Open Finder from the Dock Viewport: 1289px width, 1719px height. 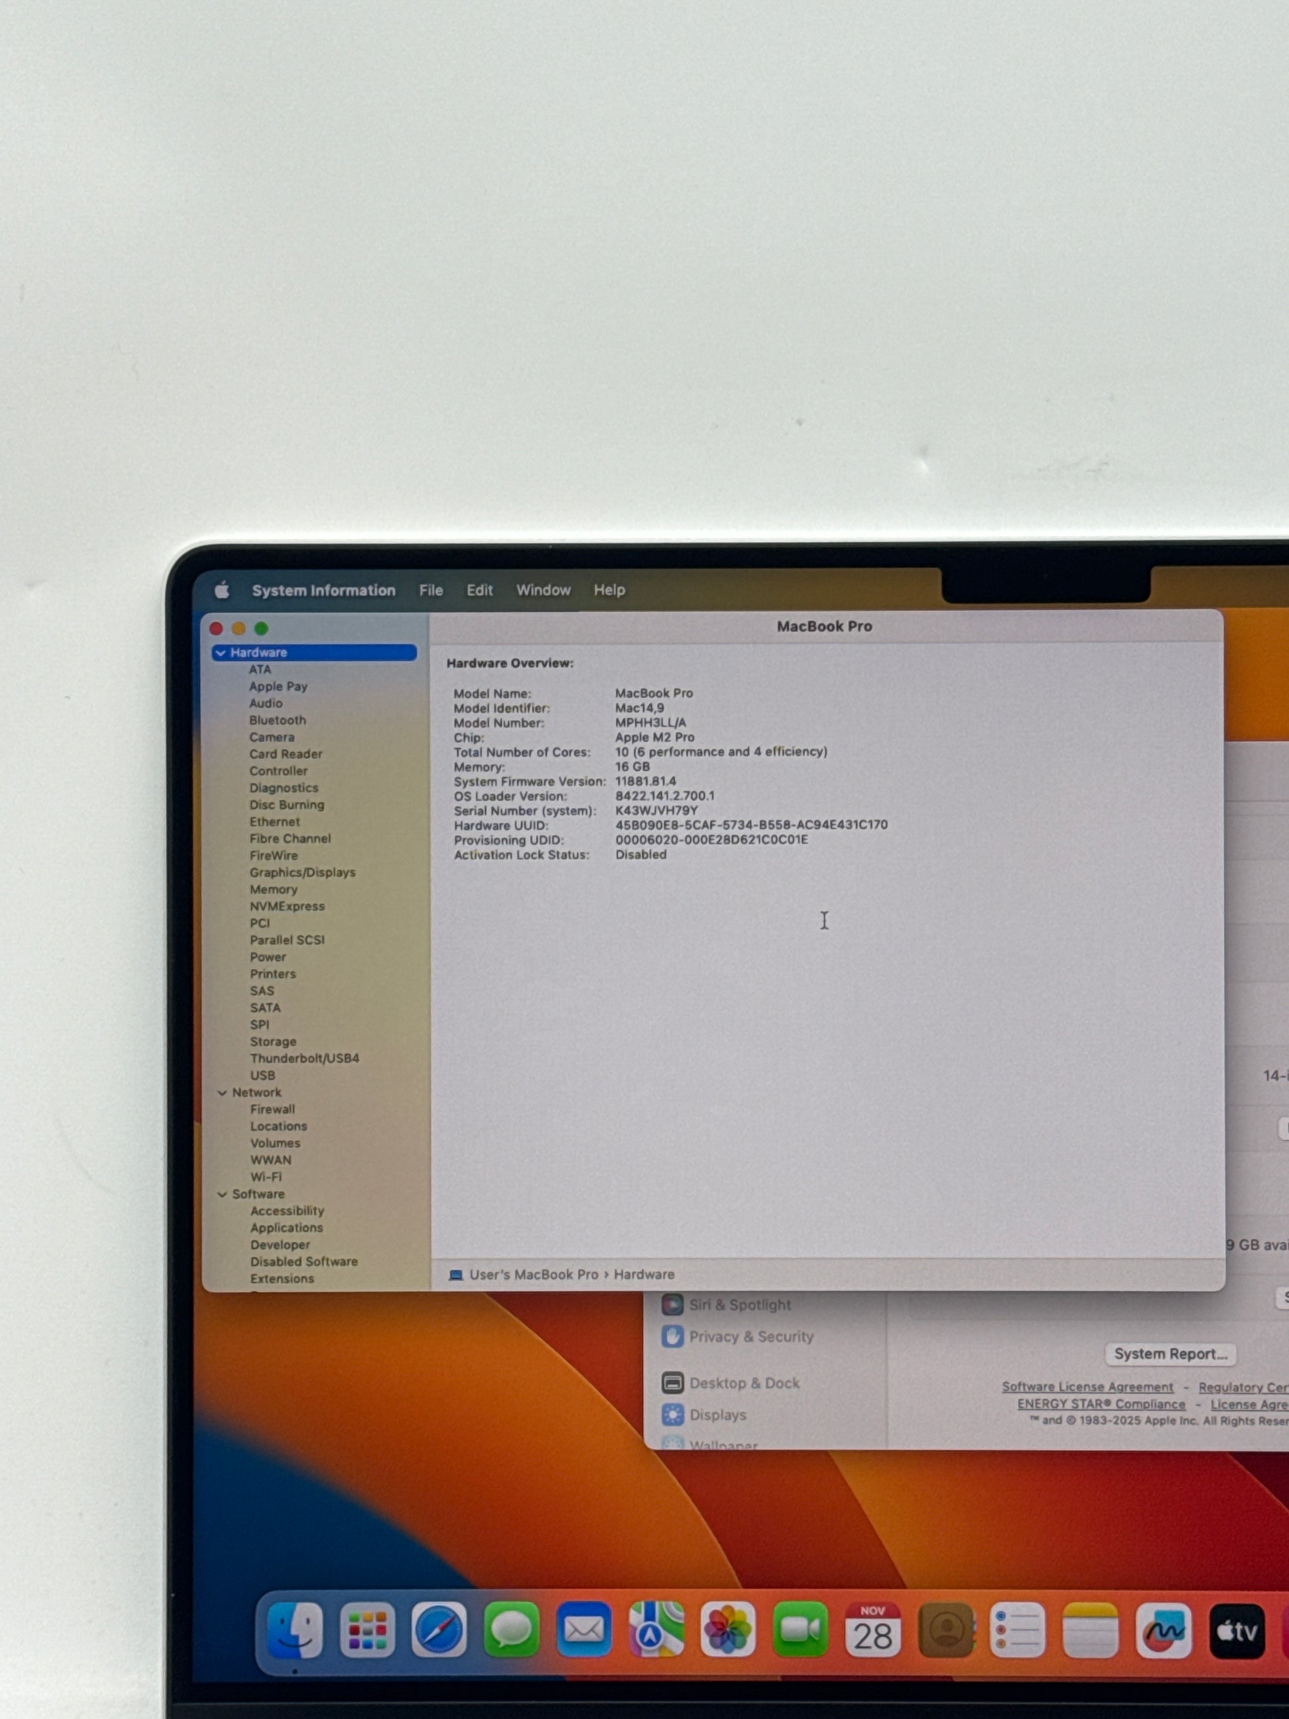coord(295,1630)
